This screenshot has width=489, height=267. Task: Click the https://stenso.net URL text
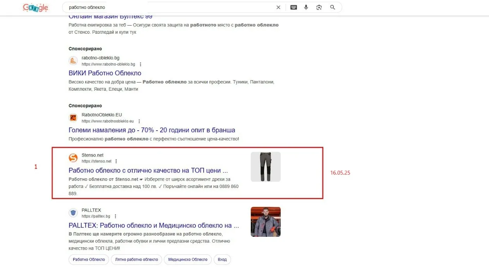(x=96, y=161)
